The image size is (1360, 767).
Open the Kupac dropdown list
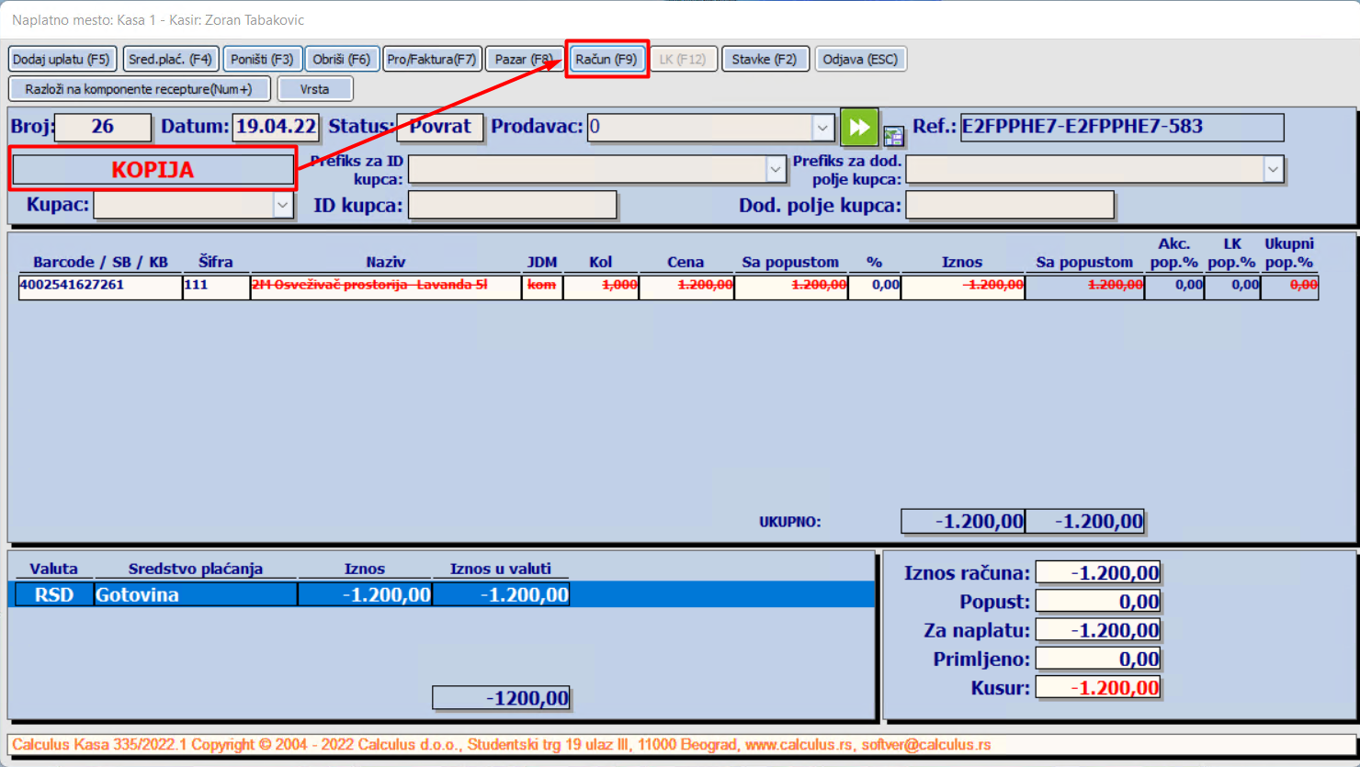282,205
